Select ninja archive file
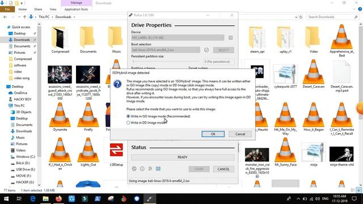 pos(314,152)
